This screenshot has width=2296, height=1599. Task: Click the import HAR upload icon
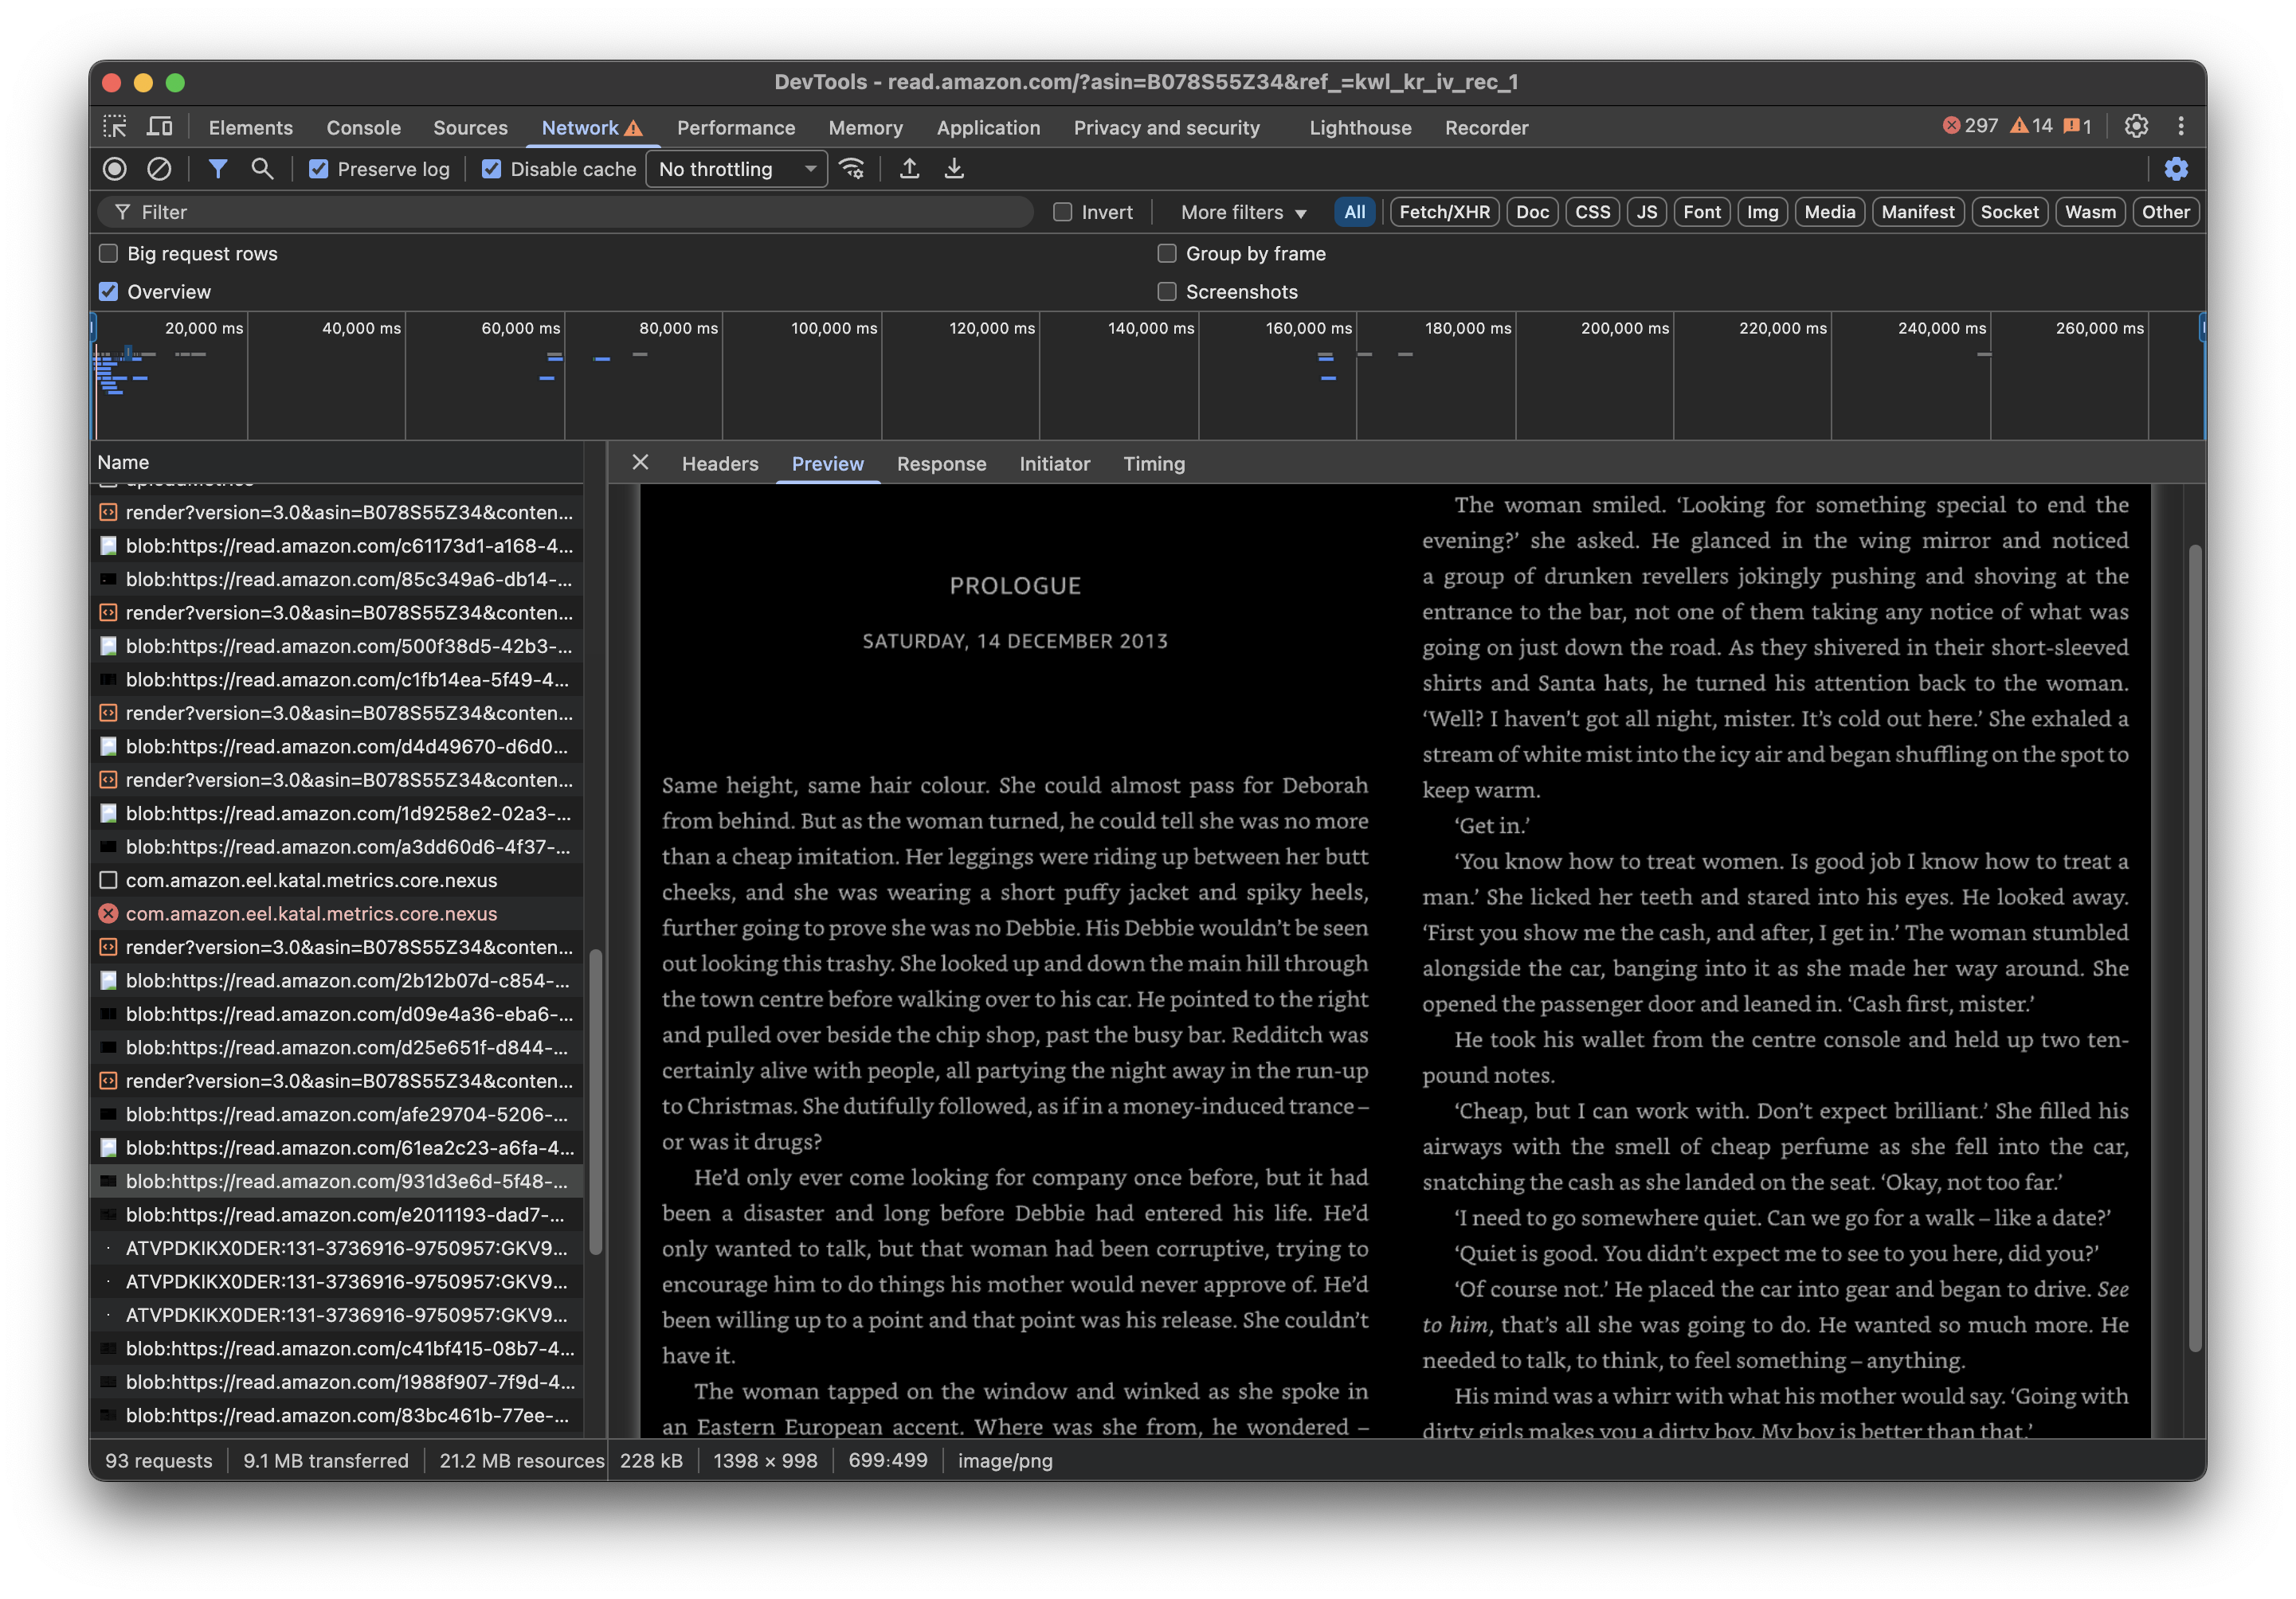(909, 169)
